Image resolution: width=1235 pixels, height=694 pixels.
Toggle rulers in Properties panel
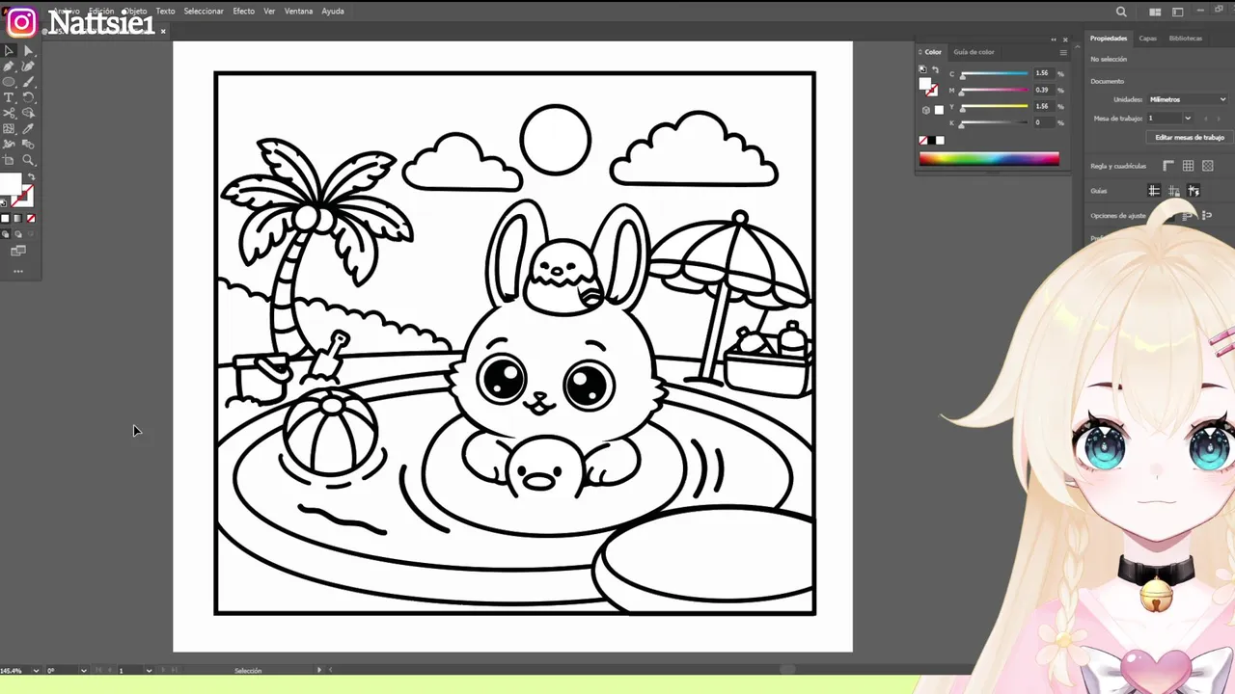1168,166
